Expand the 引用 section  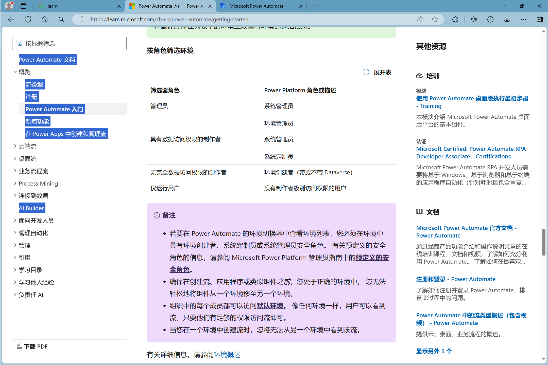[15, 257]
